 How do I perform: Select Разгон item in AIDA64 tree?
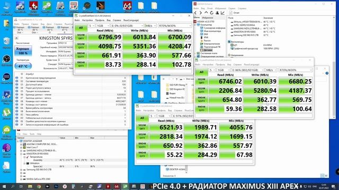pos(207,41)
